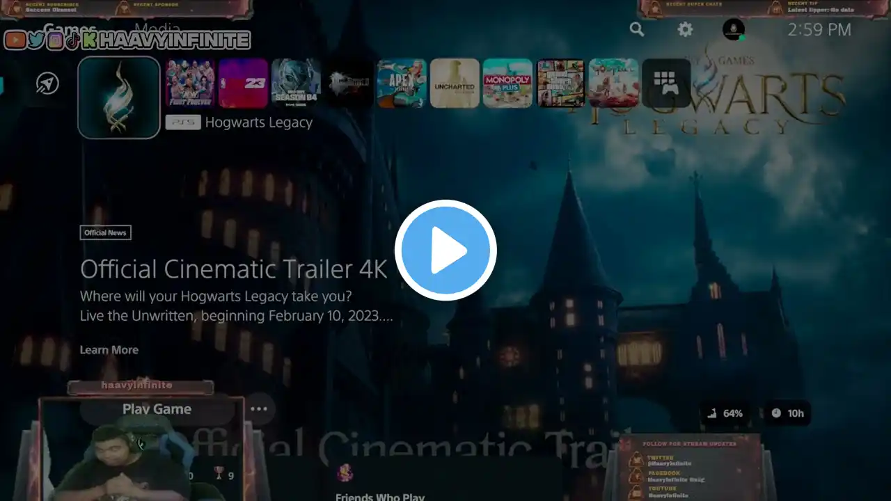Choose the colorful tile right of GTA V

click(614, 83)
